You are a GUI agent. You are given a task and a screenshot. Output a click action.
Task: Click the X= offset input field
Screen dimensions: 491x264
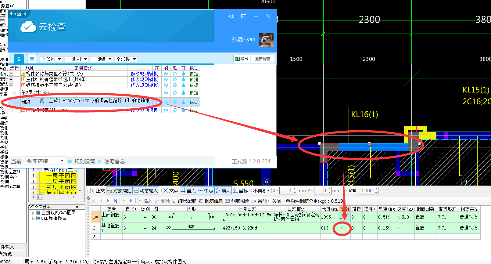coord(288,190)
